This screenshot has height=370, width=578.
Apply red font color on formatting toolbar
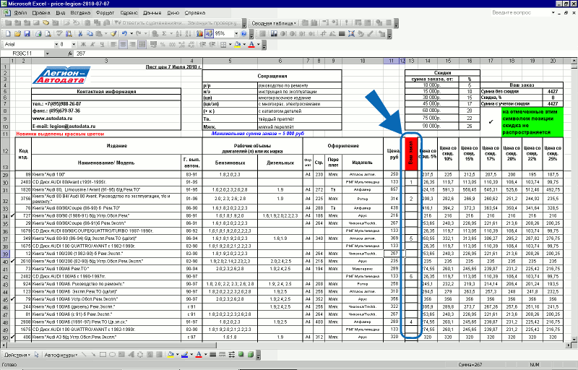click(x=251, y=44)
